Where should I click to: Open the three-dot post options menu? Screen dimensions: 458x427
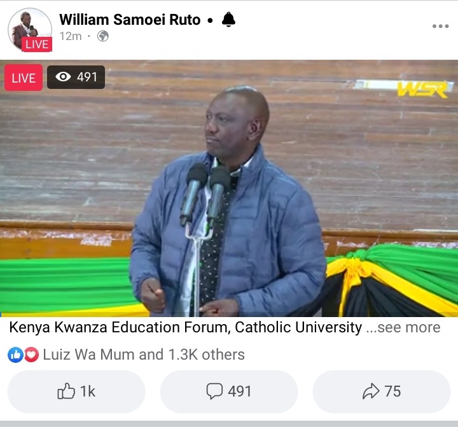click(440, 26)
